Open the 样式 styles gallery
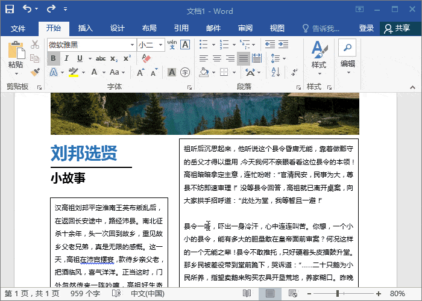This screenshot has height=301, width=422. tap(319, 58)
